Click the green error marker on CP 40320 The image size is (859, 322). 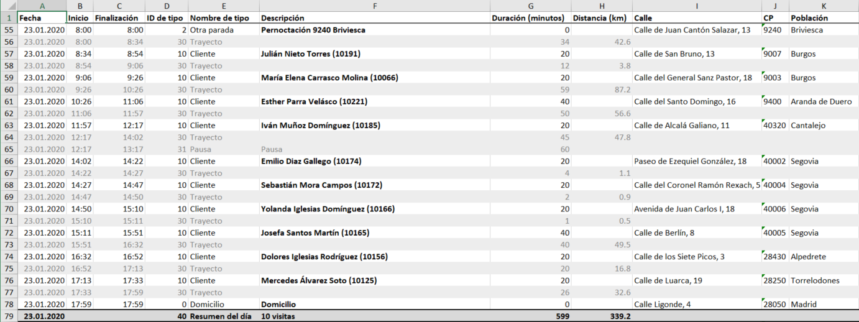764,122
